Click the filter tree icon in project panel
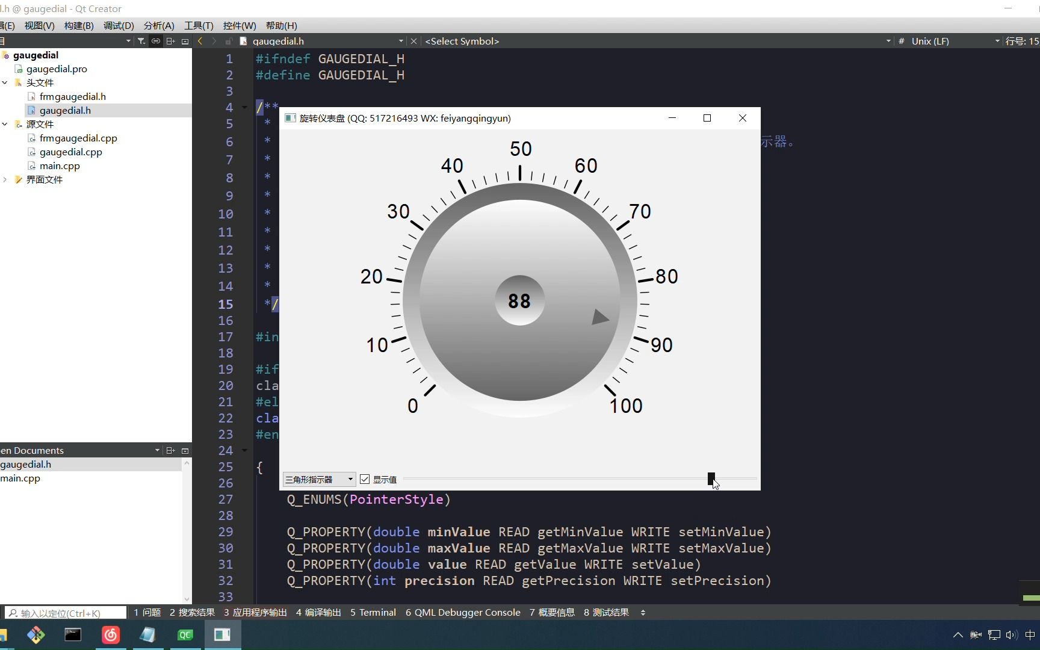 (141, 41)
